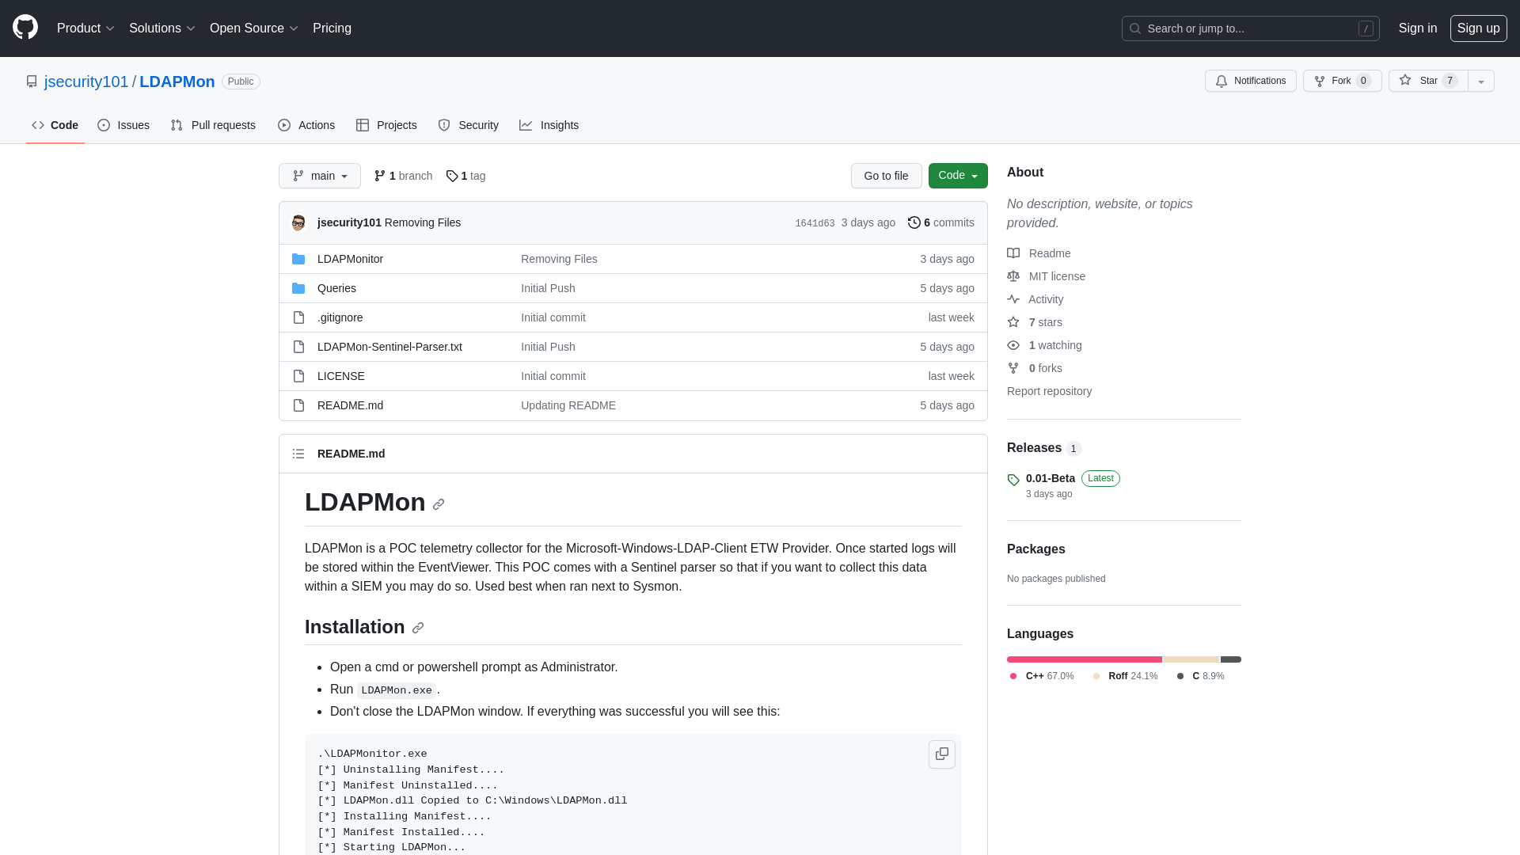The height and width of the screenshot is (855, 1520).
Task: Click the Report repository link
Action: (x=1049, y=391)
